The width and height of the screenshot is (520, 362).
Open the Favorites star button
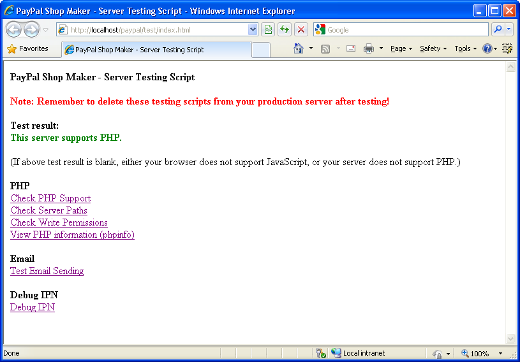coord(27,48)
